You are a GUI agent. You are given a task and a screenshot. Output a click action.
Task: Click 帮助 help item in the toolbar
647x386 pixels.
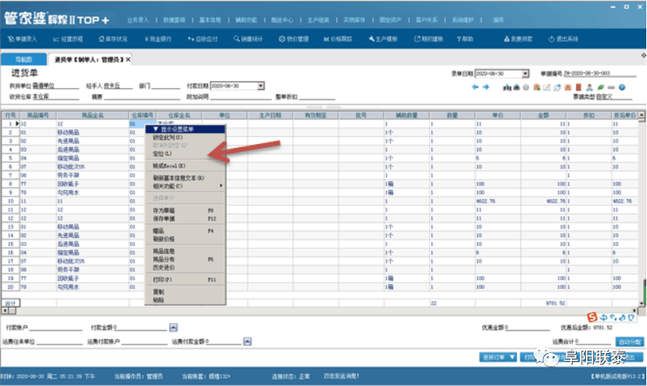click(465, 39)
